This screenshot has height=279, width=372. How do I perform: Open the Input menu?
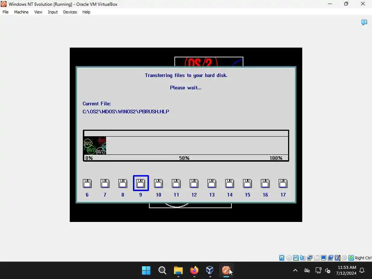53,12
